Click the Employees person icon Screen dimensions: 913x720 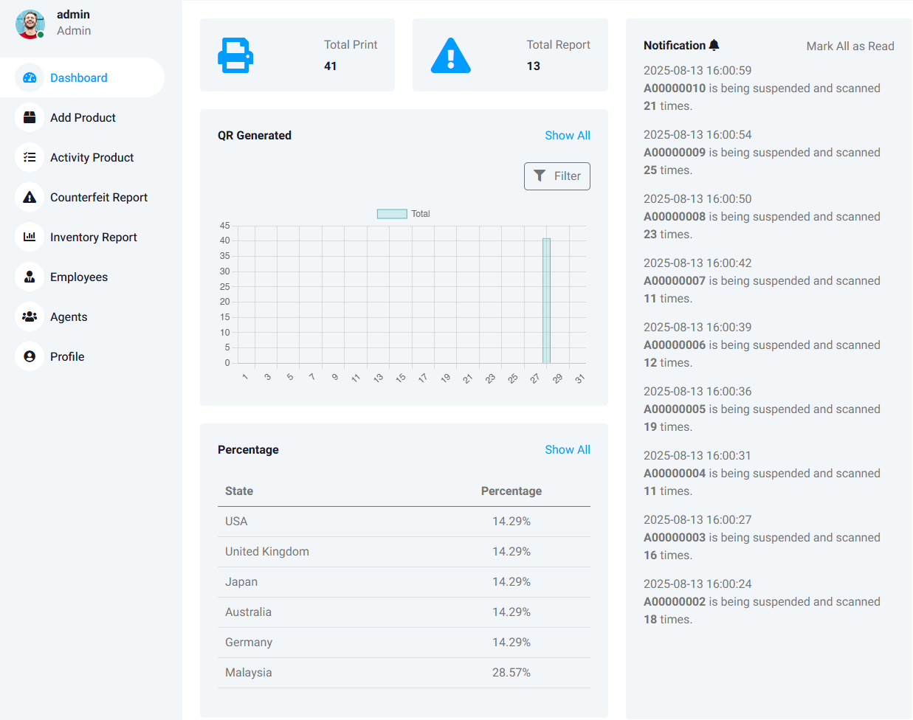pyautogui.click(x=30, y=277)
